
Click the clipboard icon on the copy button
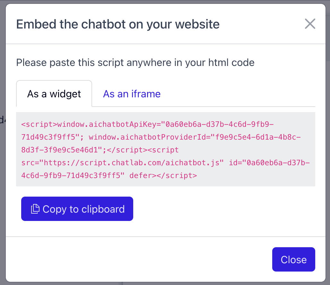click(35, 209)
